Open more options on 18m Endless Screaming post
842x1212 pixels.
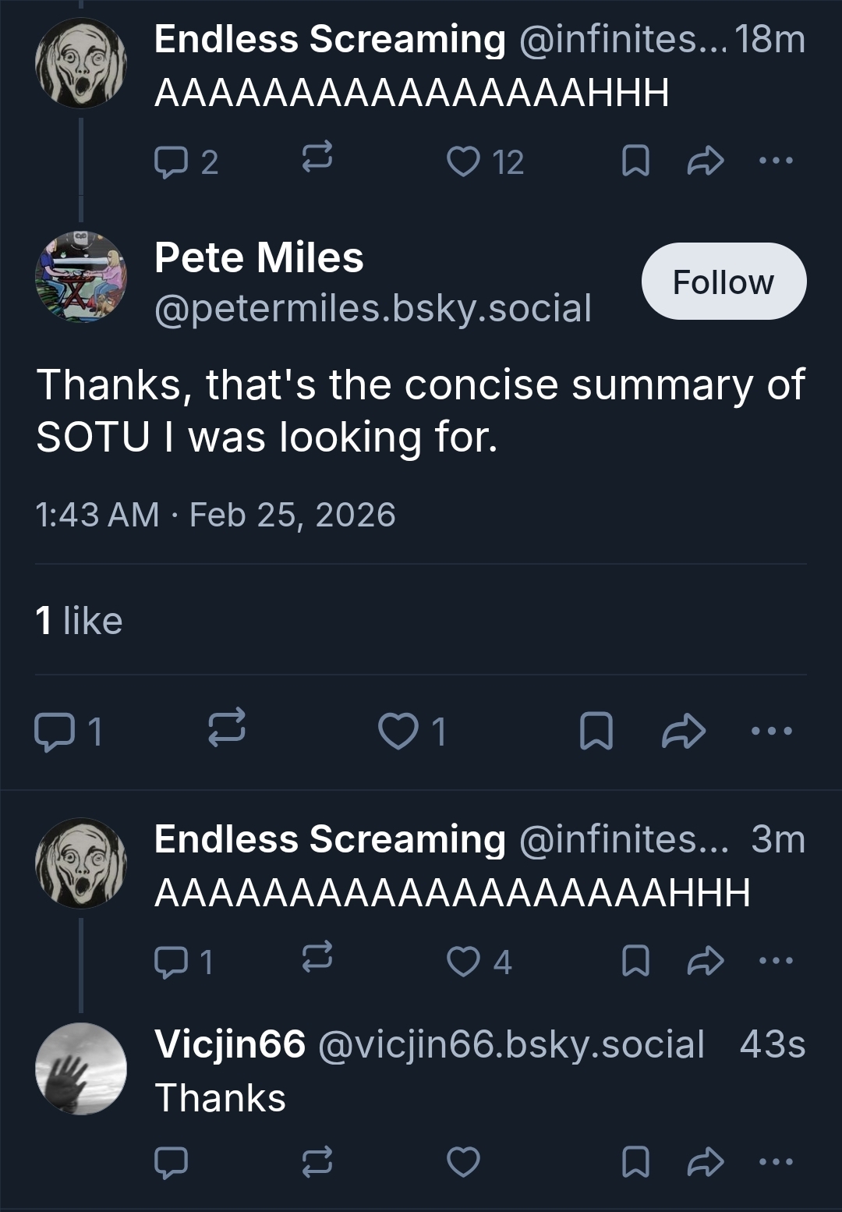(x=776, y=161)
